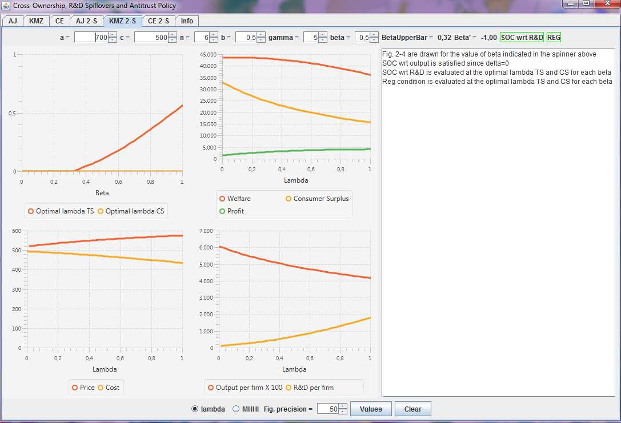Click the Welfare legend marker

coord(222,199)
